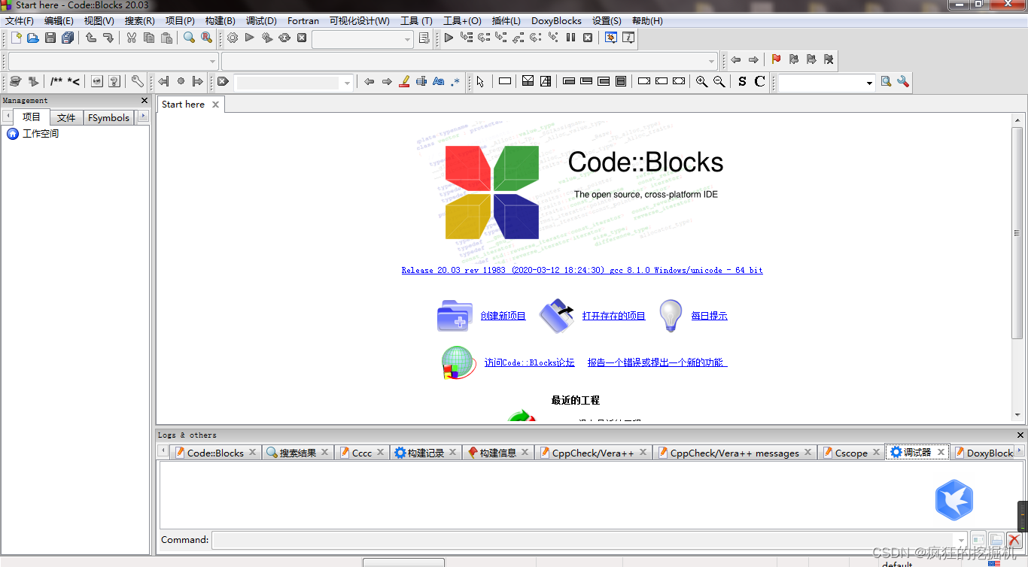This screenshot has width=1028, height=567.
Task: Click the DoxyBlocks /** block comment icon
Action: tap(56, 81)
